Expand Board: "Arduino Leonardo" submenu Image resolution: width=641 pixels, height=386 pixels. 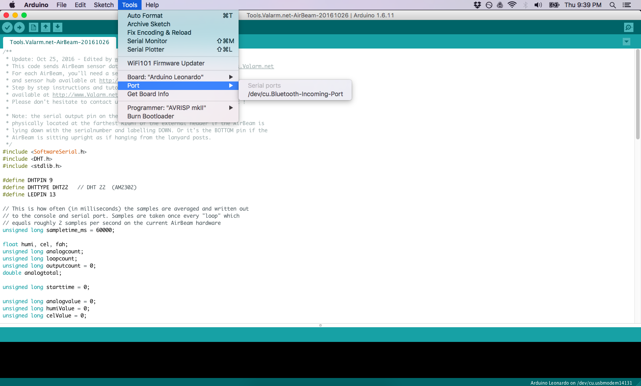coord(178,77)
